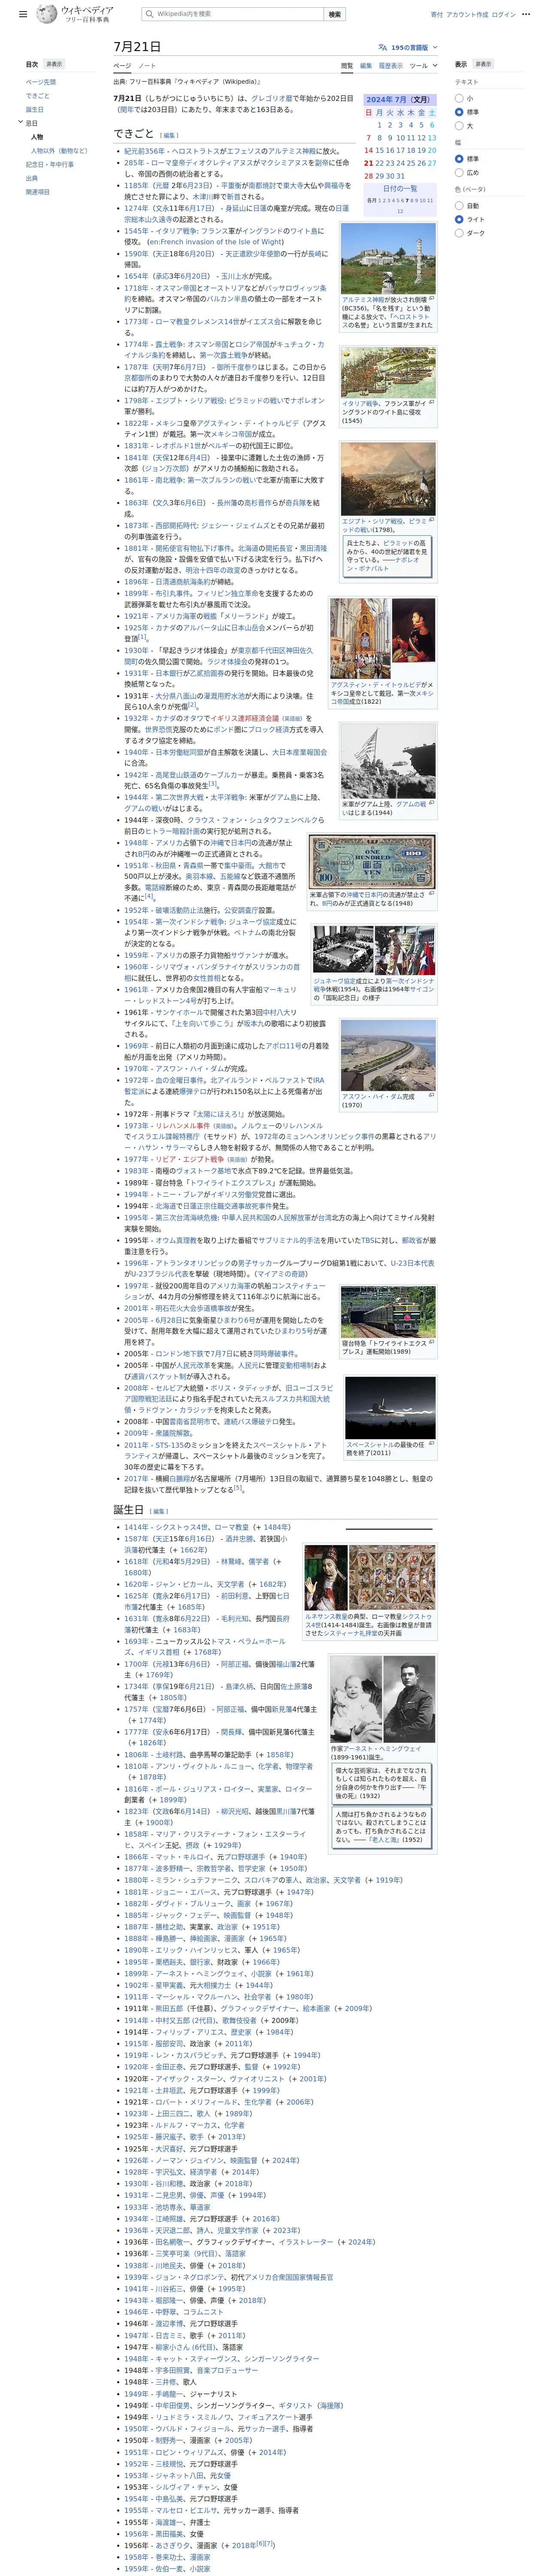
Task: Switch to the ノート tab
Action: [147, 66]
